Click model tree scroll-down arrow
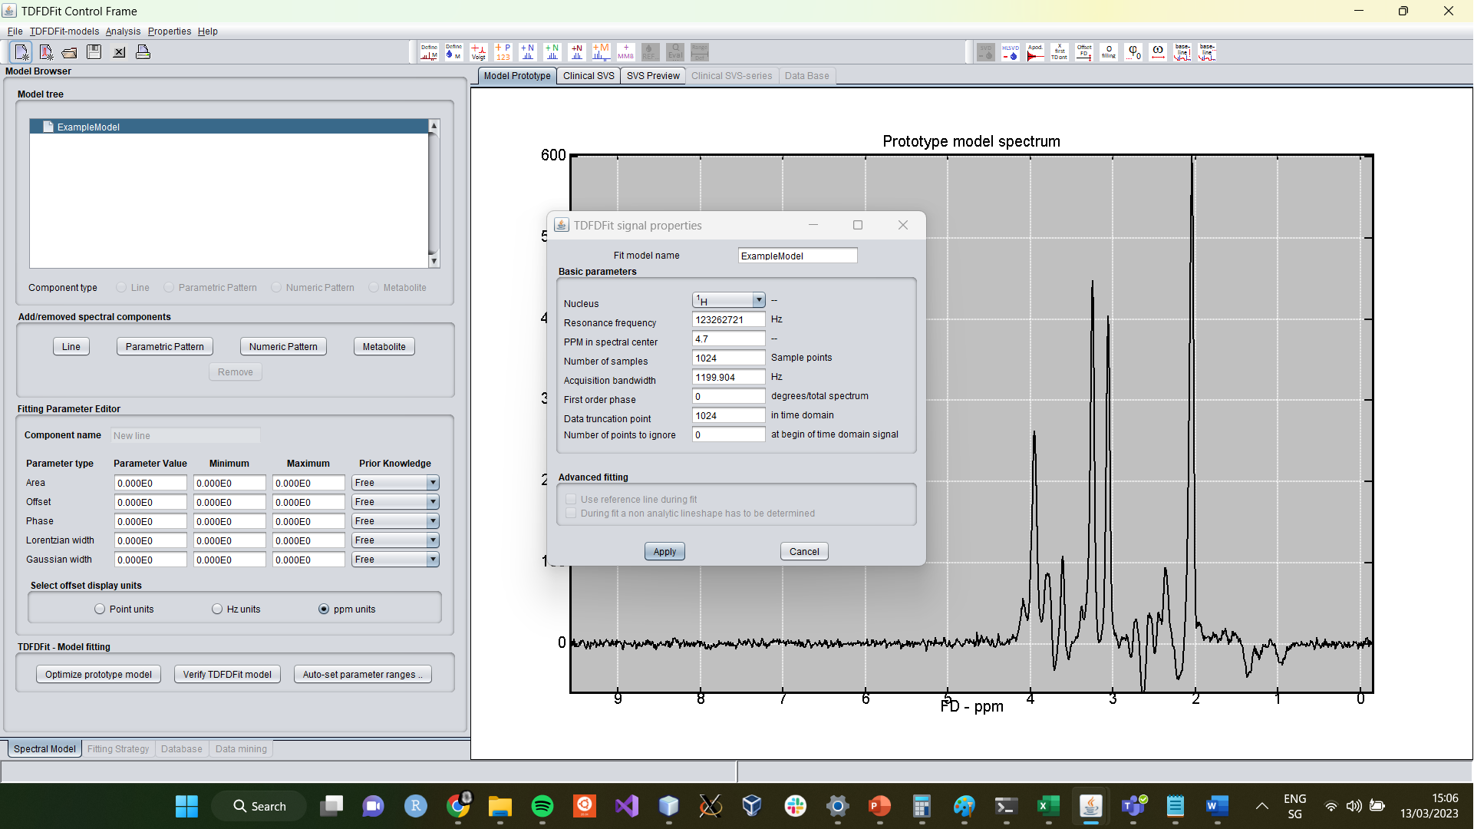 (434, 262)
